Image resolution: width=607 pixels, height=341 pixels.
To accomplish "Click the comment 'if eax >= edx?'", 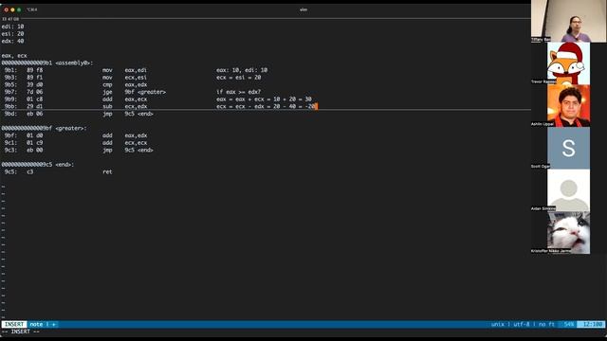I will [238, 92].
